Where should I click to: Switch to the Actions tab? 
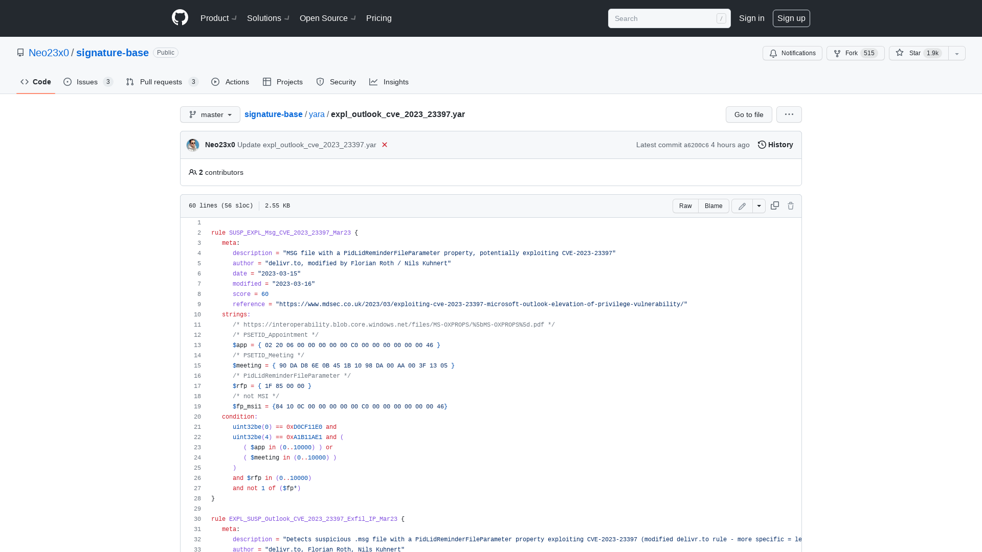coord(230,82)
